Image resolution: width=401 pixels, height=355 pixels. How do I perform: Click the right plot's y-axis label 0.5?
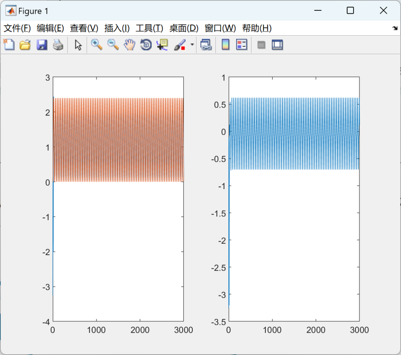coord(220,105)
